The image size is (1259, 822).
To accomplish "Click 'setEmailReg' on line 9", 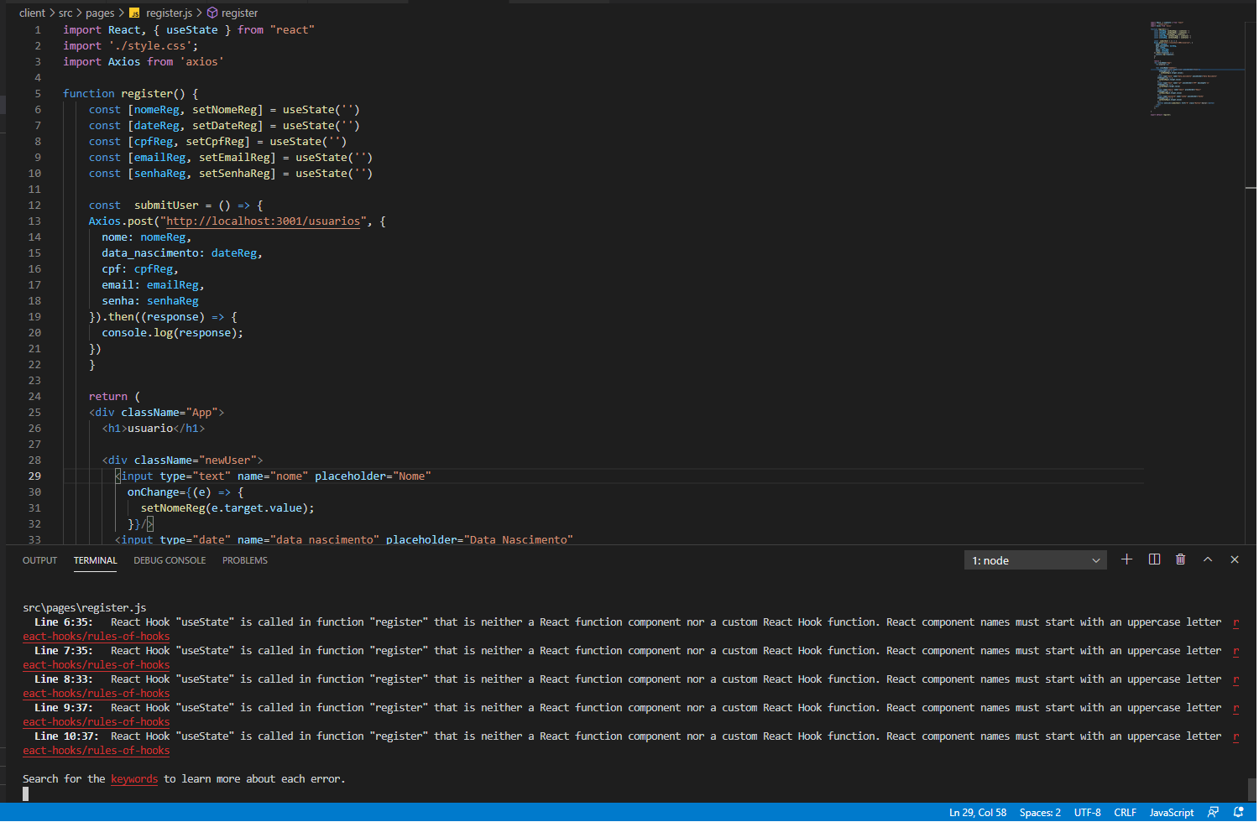I will point(234,158).
